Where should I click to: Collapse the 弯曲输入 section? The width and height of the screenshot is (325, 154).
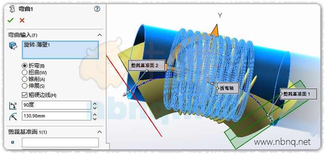[x=100, y=35]
